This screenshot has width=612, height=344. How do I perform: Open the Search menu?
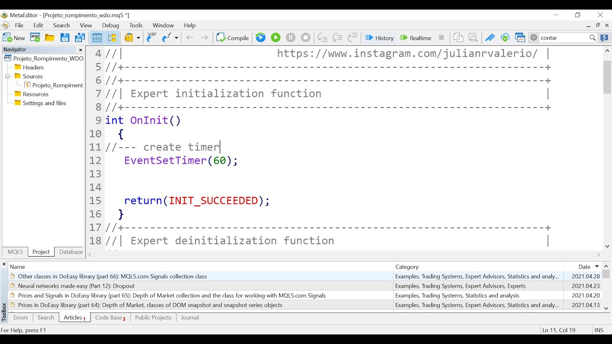tap(61, 25)
